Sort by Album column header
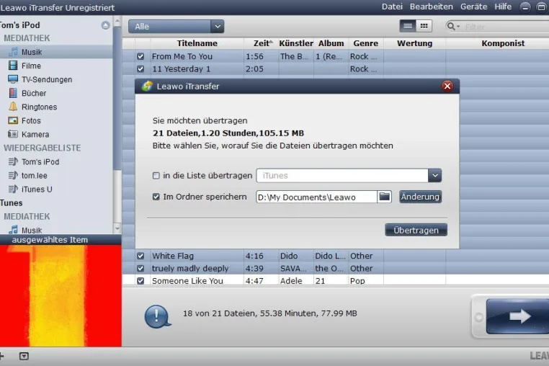The image size is (549, 366). 331,43
